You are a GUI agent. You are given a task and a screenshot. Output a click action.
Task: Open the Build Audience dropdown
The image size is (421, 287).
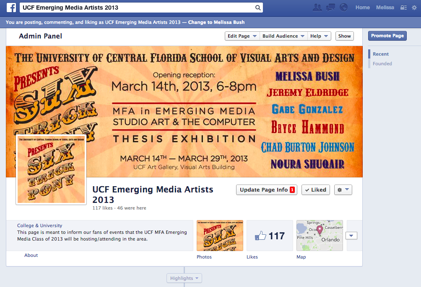283,36
